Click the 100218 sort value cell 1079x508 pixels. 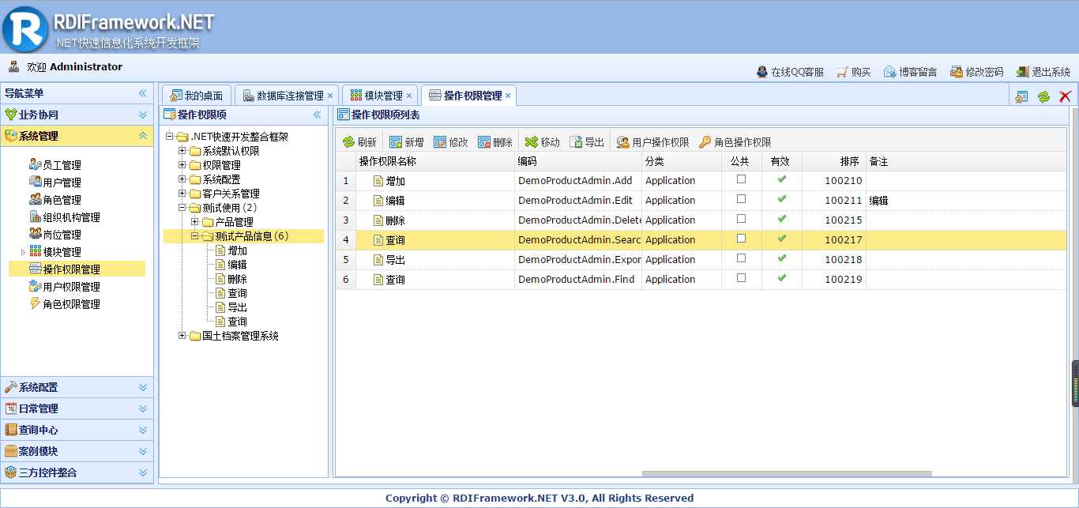(x=834, y=259)
